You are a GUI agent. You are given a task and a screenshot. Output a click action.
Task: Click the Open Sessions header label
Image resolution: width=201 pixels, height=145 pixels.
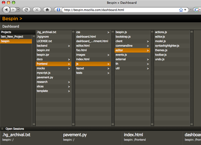pyautogui.click(x=15, y=129)
